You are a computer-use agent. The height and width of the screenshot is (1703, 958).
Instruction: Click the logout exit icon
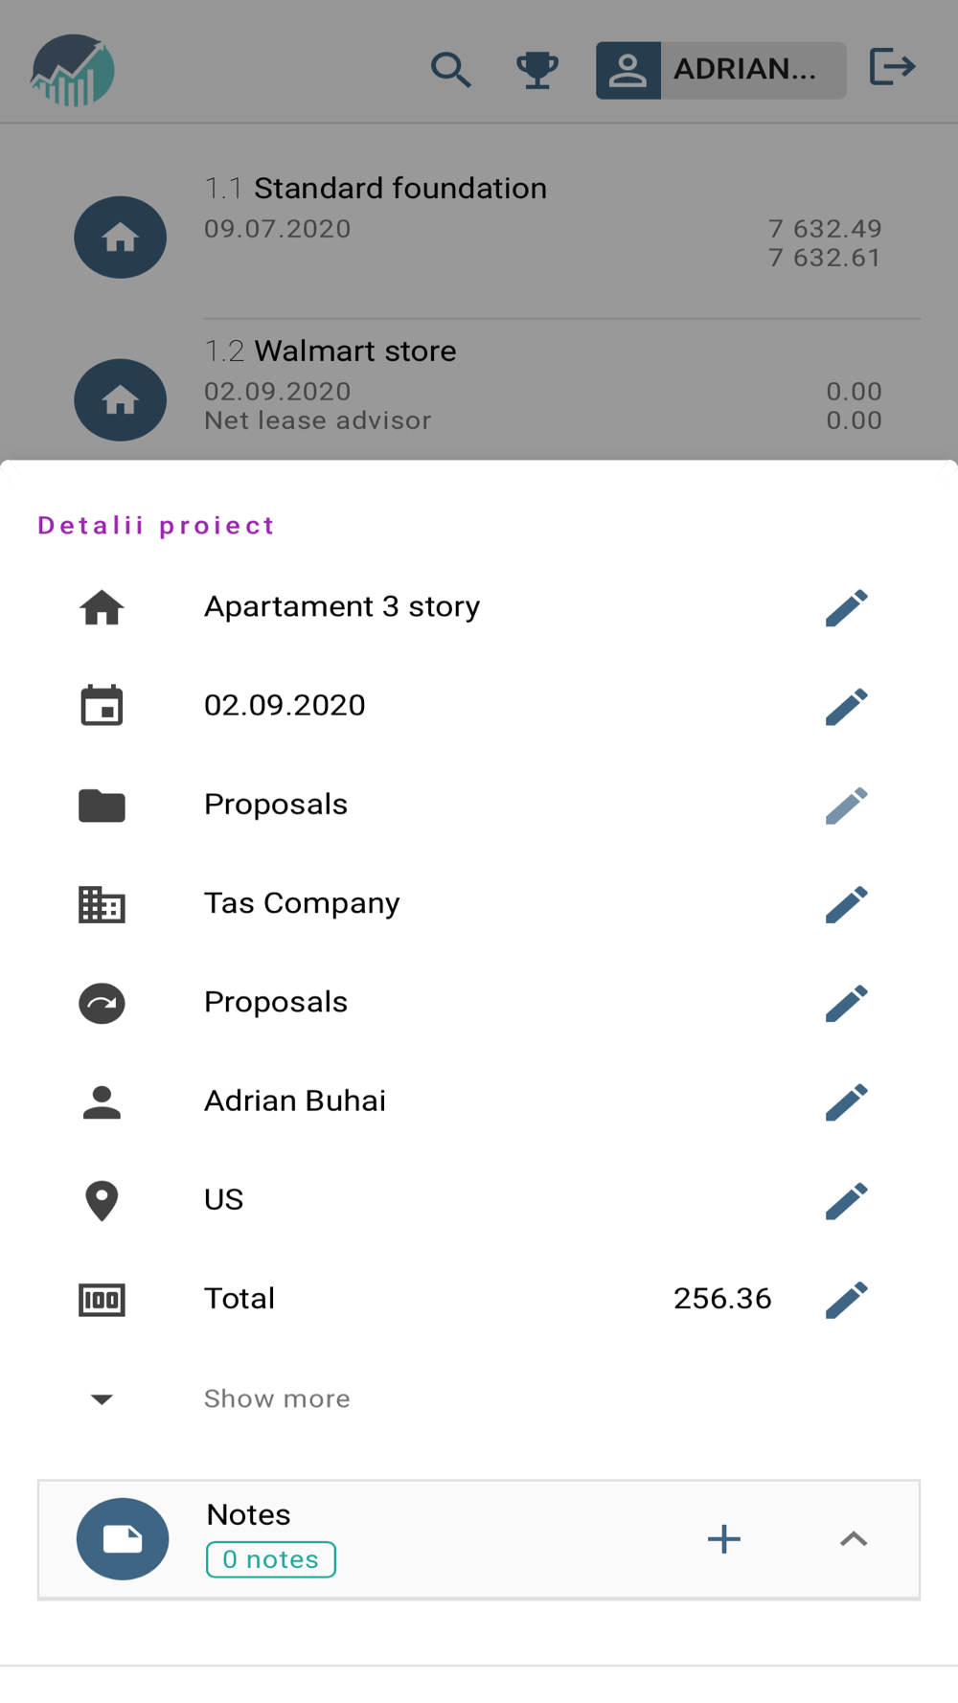tap(893, 68)
